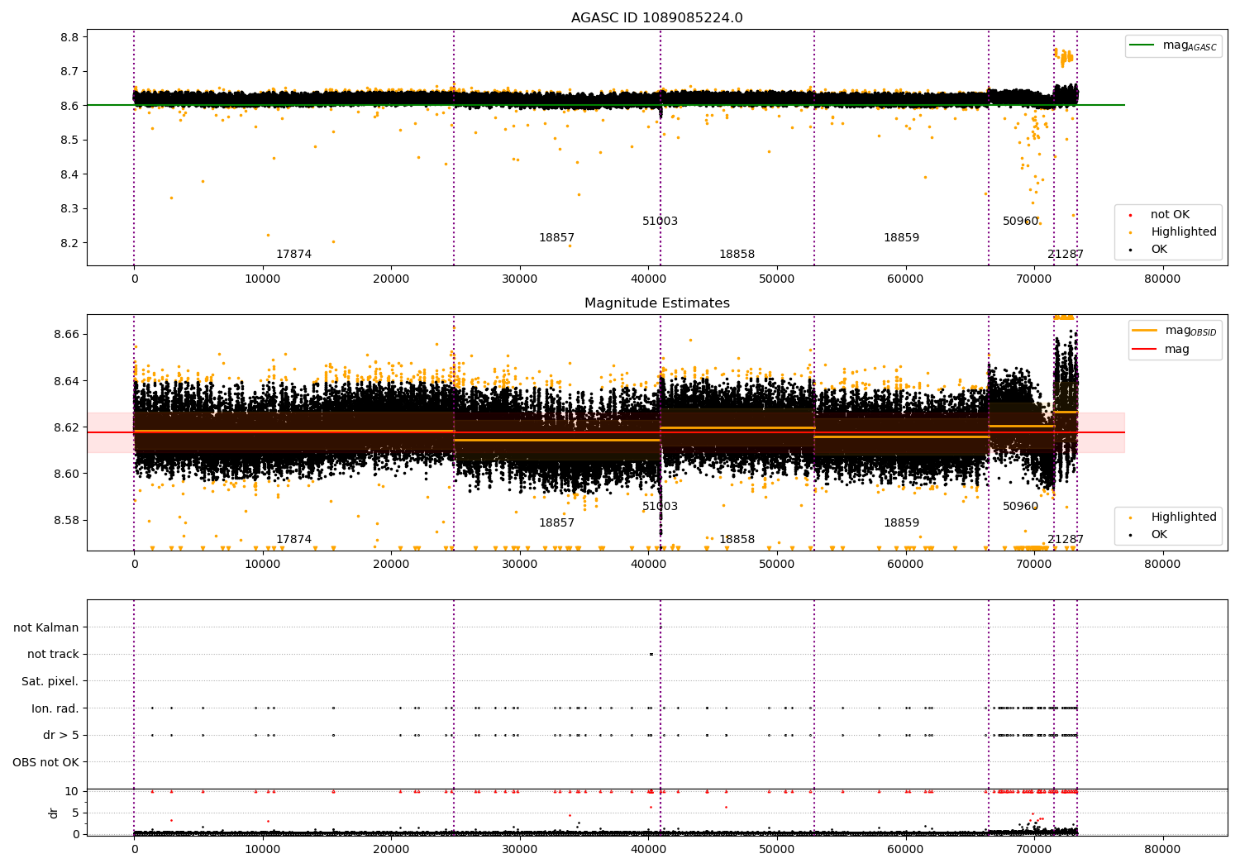Click obsid label 51003 in Magnitude Estimates plot
The height and width of the screenshot is (868, 1240).
(660, 507)
